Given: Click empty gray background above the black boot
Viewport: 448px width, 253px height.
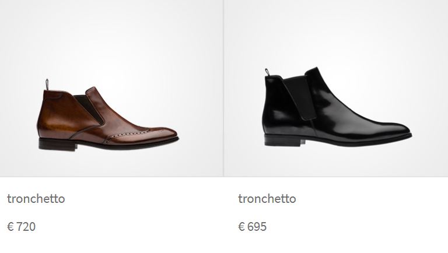Looking at the screenshot, I should coord(336,31).
